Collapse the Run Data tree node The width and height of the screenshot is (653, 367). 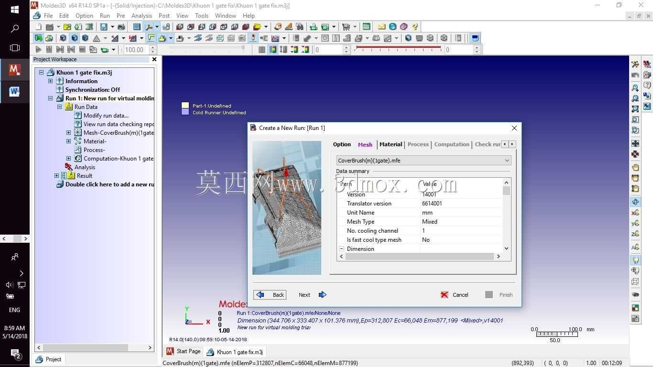click(59, 107)
